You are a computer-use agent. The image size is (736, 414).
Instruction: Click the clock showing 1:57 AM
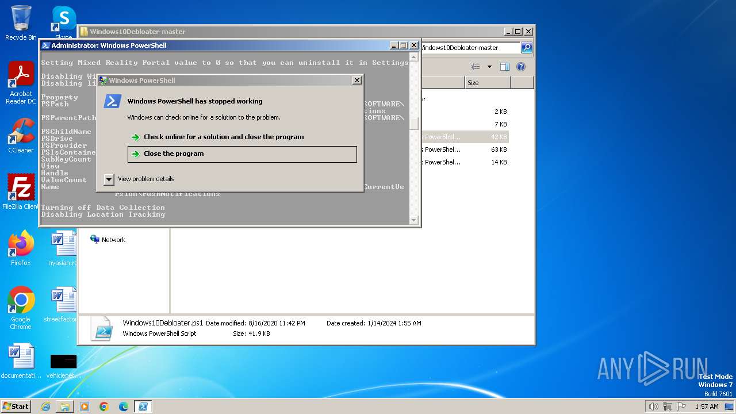point(706,407)
